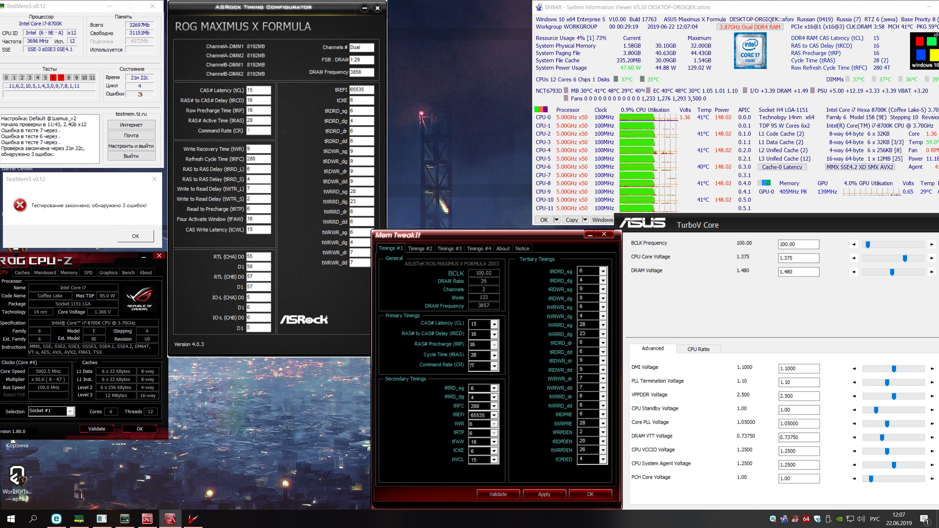The image size is (939, 528).
Task: Click OK in the TestMem5 error dialog
Action: click(x=135, y=236)
